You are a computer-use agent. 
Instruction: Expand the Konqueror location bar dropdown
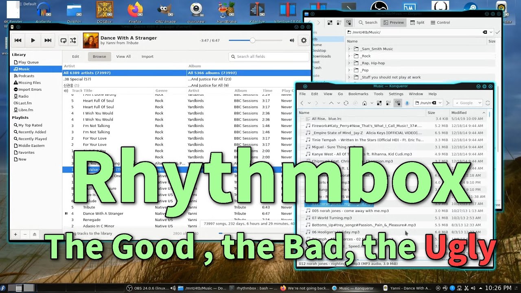pos(440,103)
